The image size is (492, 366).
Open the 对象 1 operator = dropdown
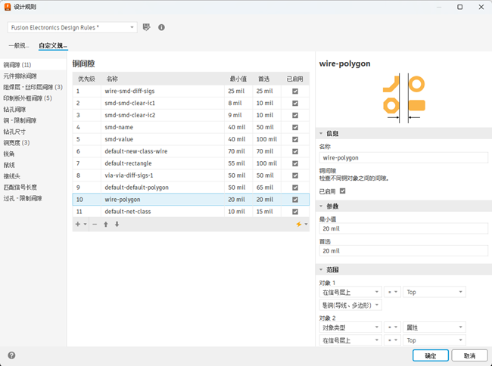[392, 292]
